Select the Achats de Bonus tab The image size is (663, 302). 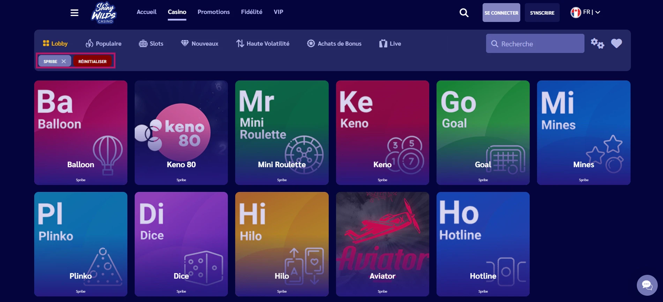(334, 44)
